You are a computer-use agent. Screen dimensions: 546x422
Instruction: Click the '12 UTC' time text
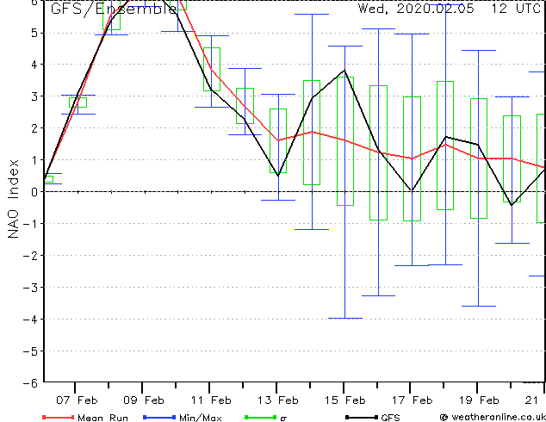(516, 9)
